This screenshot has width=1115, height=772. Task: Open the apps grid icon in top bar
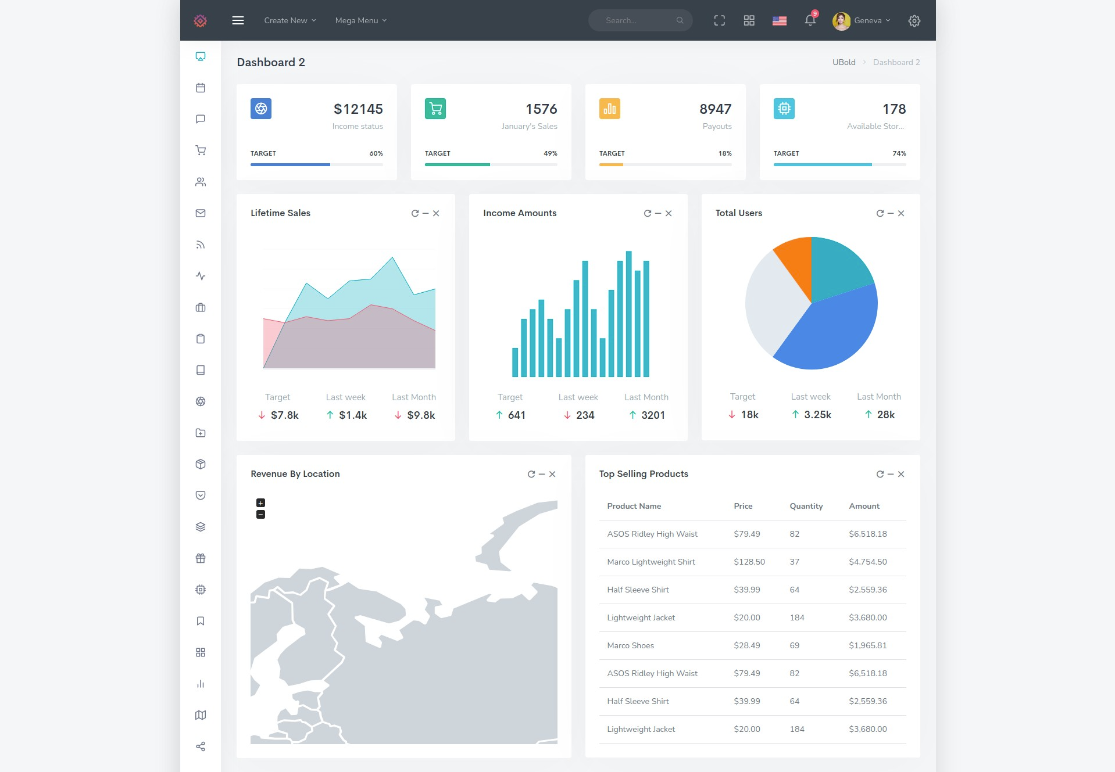pos(749,20)
